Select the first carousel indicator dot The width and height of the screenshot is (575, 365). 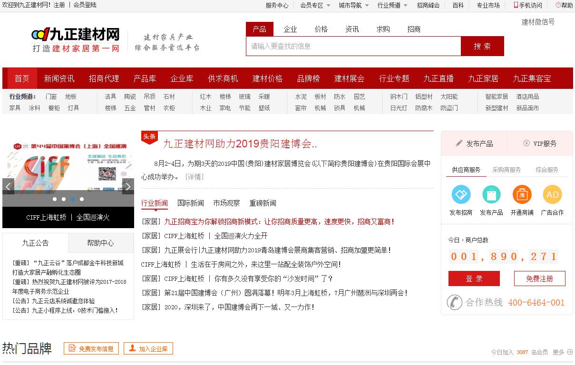[x=55, y=199]
